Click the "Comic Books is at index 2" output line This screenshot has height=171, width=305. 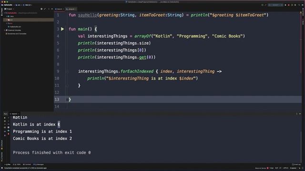click(42, 138)
